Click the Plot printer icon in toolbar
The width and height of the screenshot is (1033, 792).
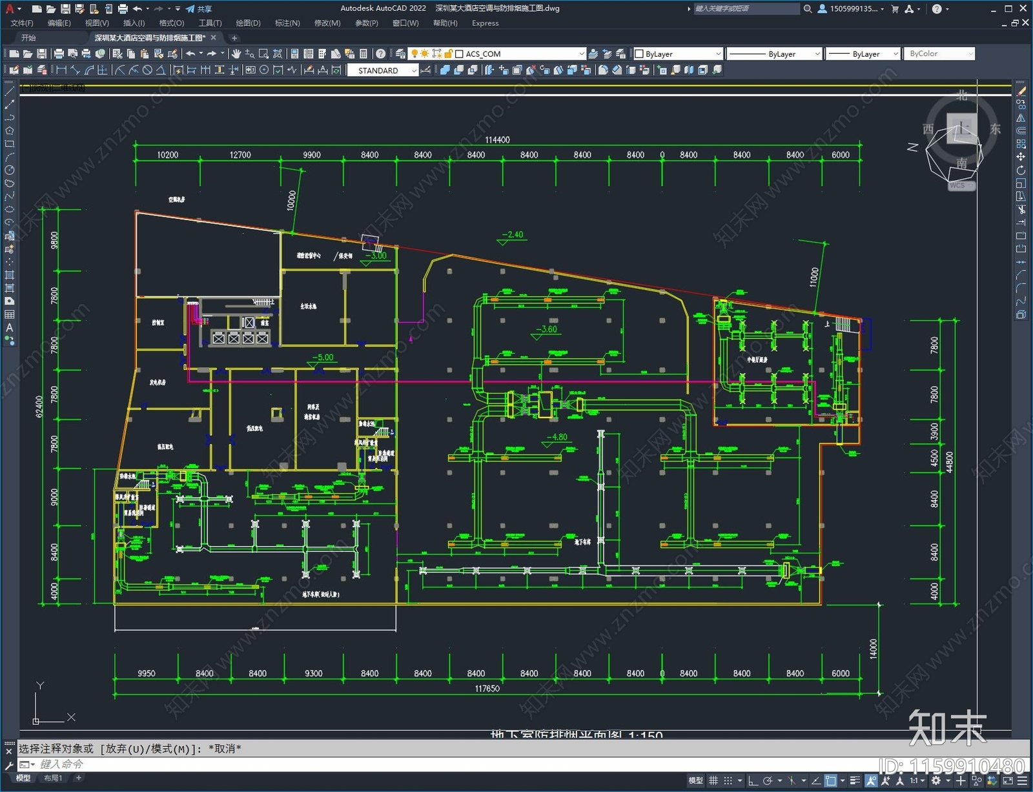(59, 54)
